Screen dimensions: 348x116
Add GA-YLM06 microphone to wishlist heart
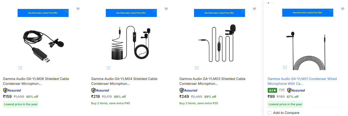(78, 9)
